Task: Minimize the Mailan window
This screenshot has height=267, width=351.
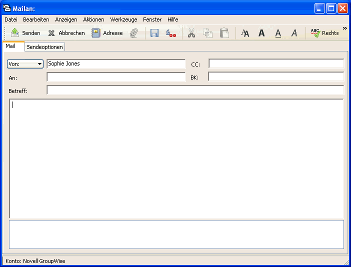Action: coord(319,8)
